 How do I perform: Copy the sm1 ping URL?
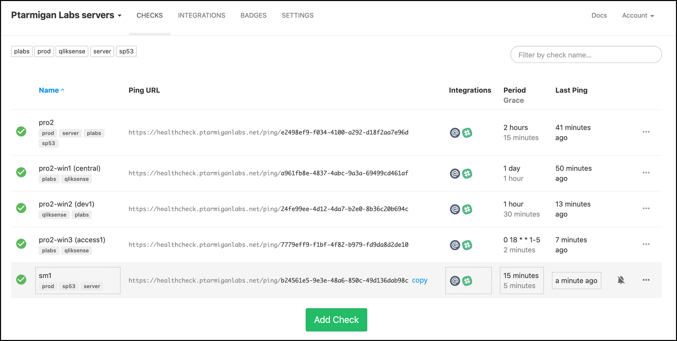(x=420, y=280)
